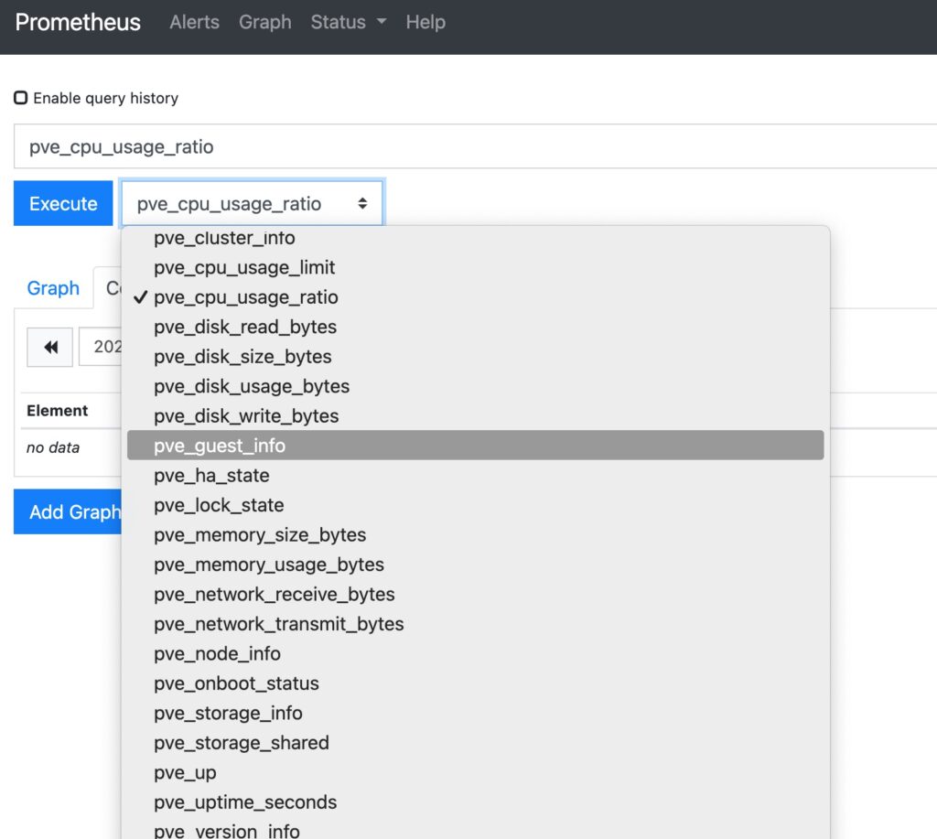937x839 pixels.
Task: Open the Help page
Action: coord(425,22)
